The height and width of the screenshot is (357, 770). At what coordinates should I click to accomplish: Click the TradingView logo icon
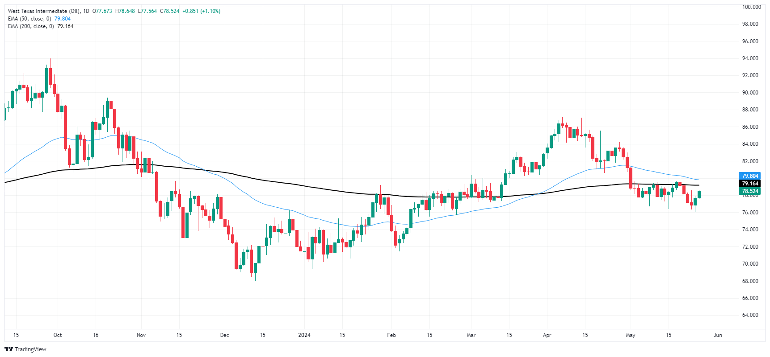8,349
